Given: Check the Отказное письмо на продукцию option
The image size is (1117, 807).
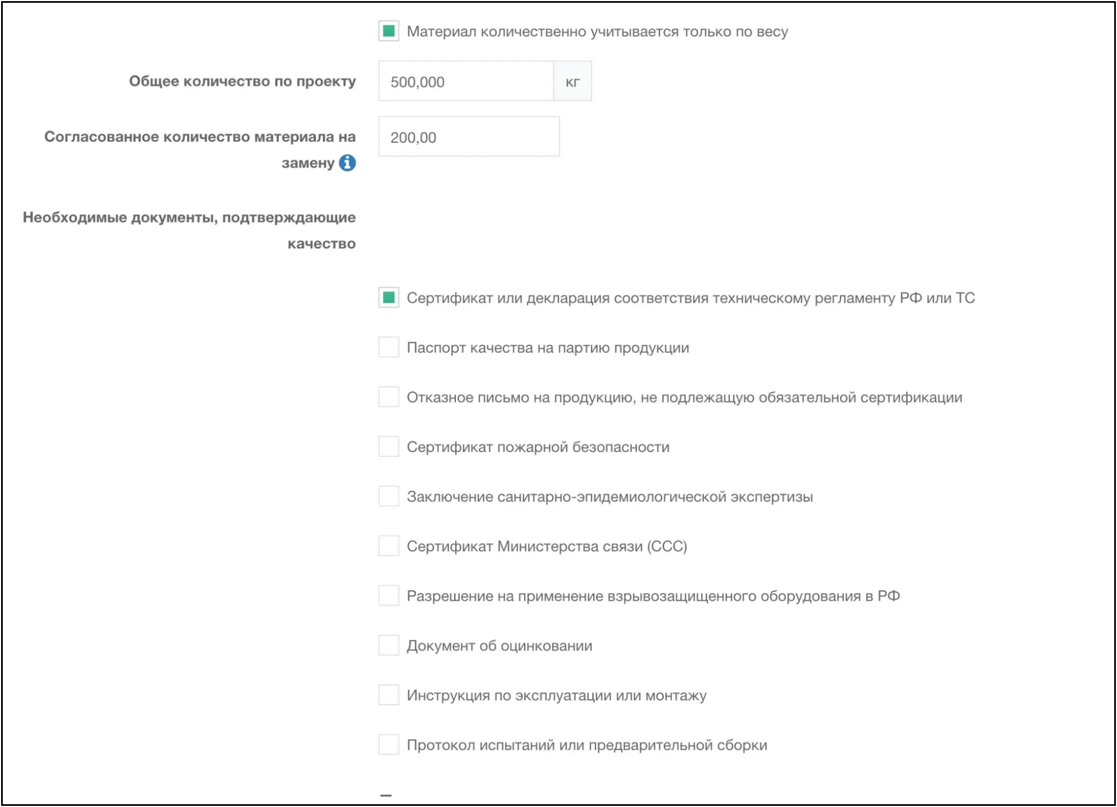Looking at the screenshot, I should pos(389,397).
